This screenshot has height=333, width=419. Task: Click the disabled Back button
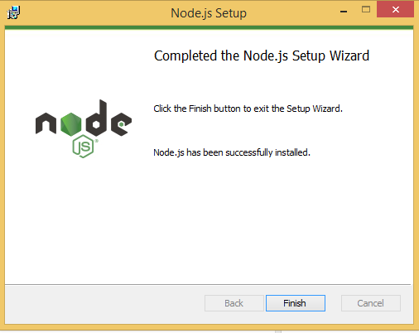[234, 303]
